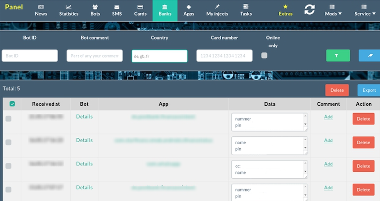Open the starred Extras item
The width and height of the screenshot is (380, 201).
[285, 11]
